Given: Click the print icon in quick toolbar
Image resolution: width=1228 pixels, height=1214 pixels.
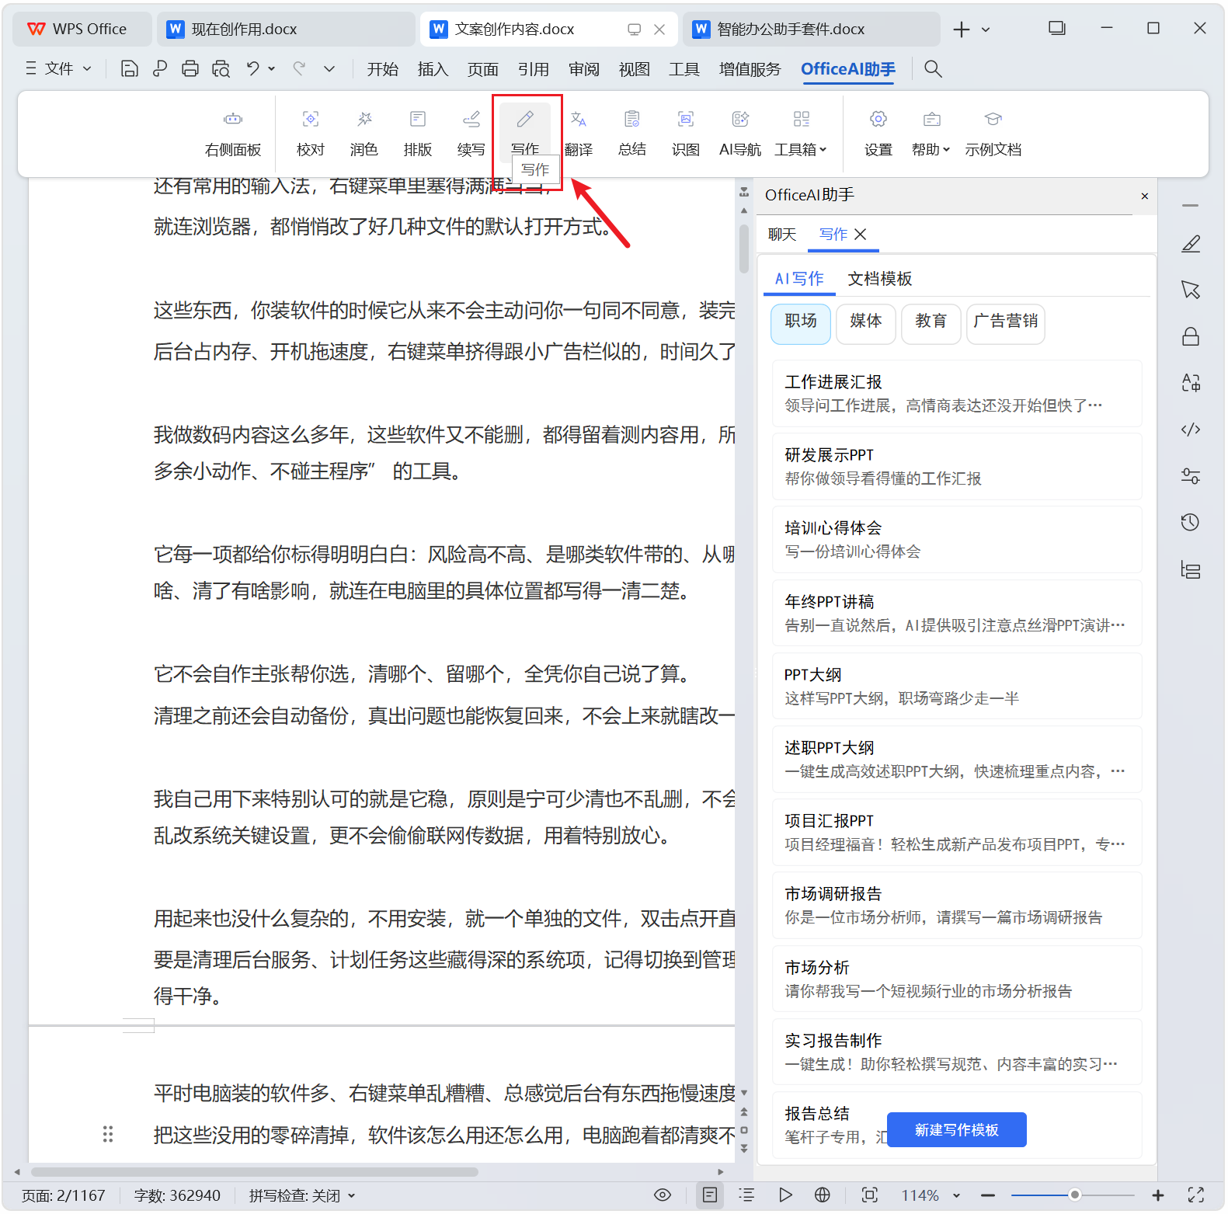Looking at the screenshot, I should tap(190, 69).
